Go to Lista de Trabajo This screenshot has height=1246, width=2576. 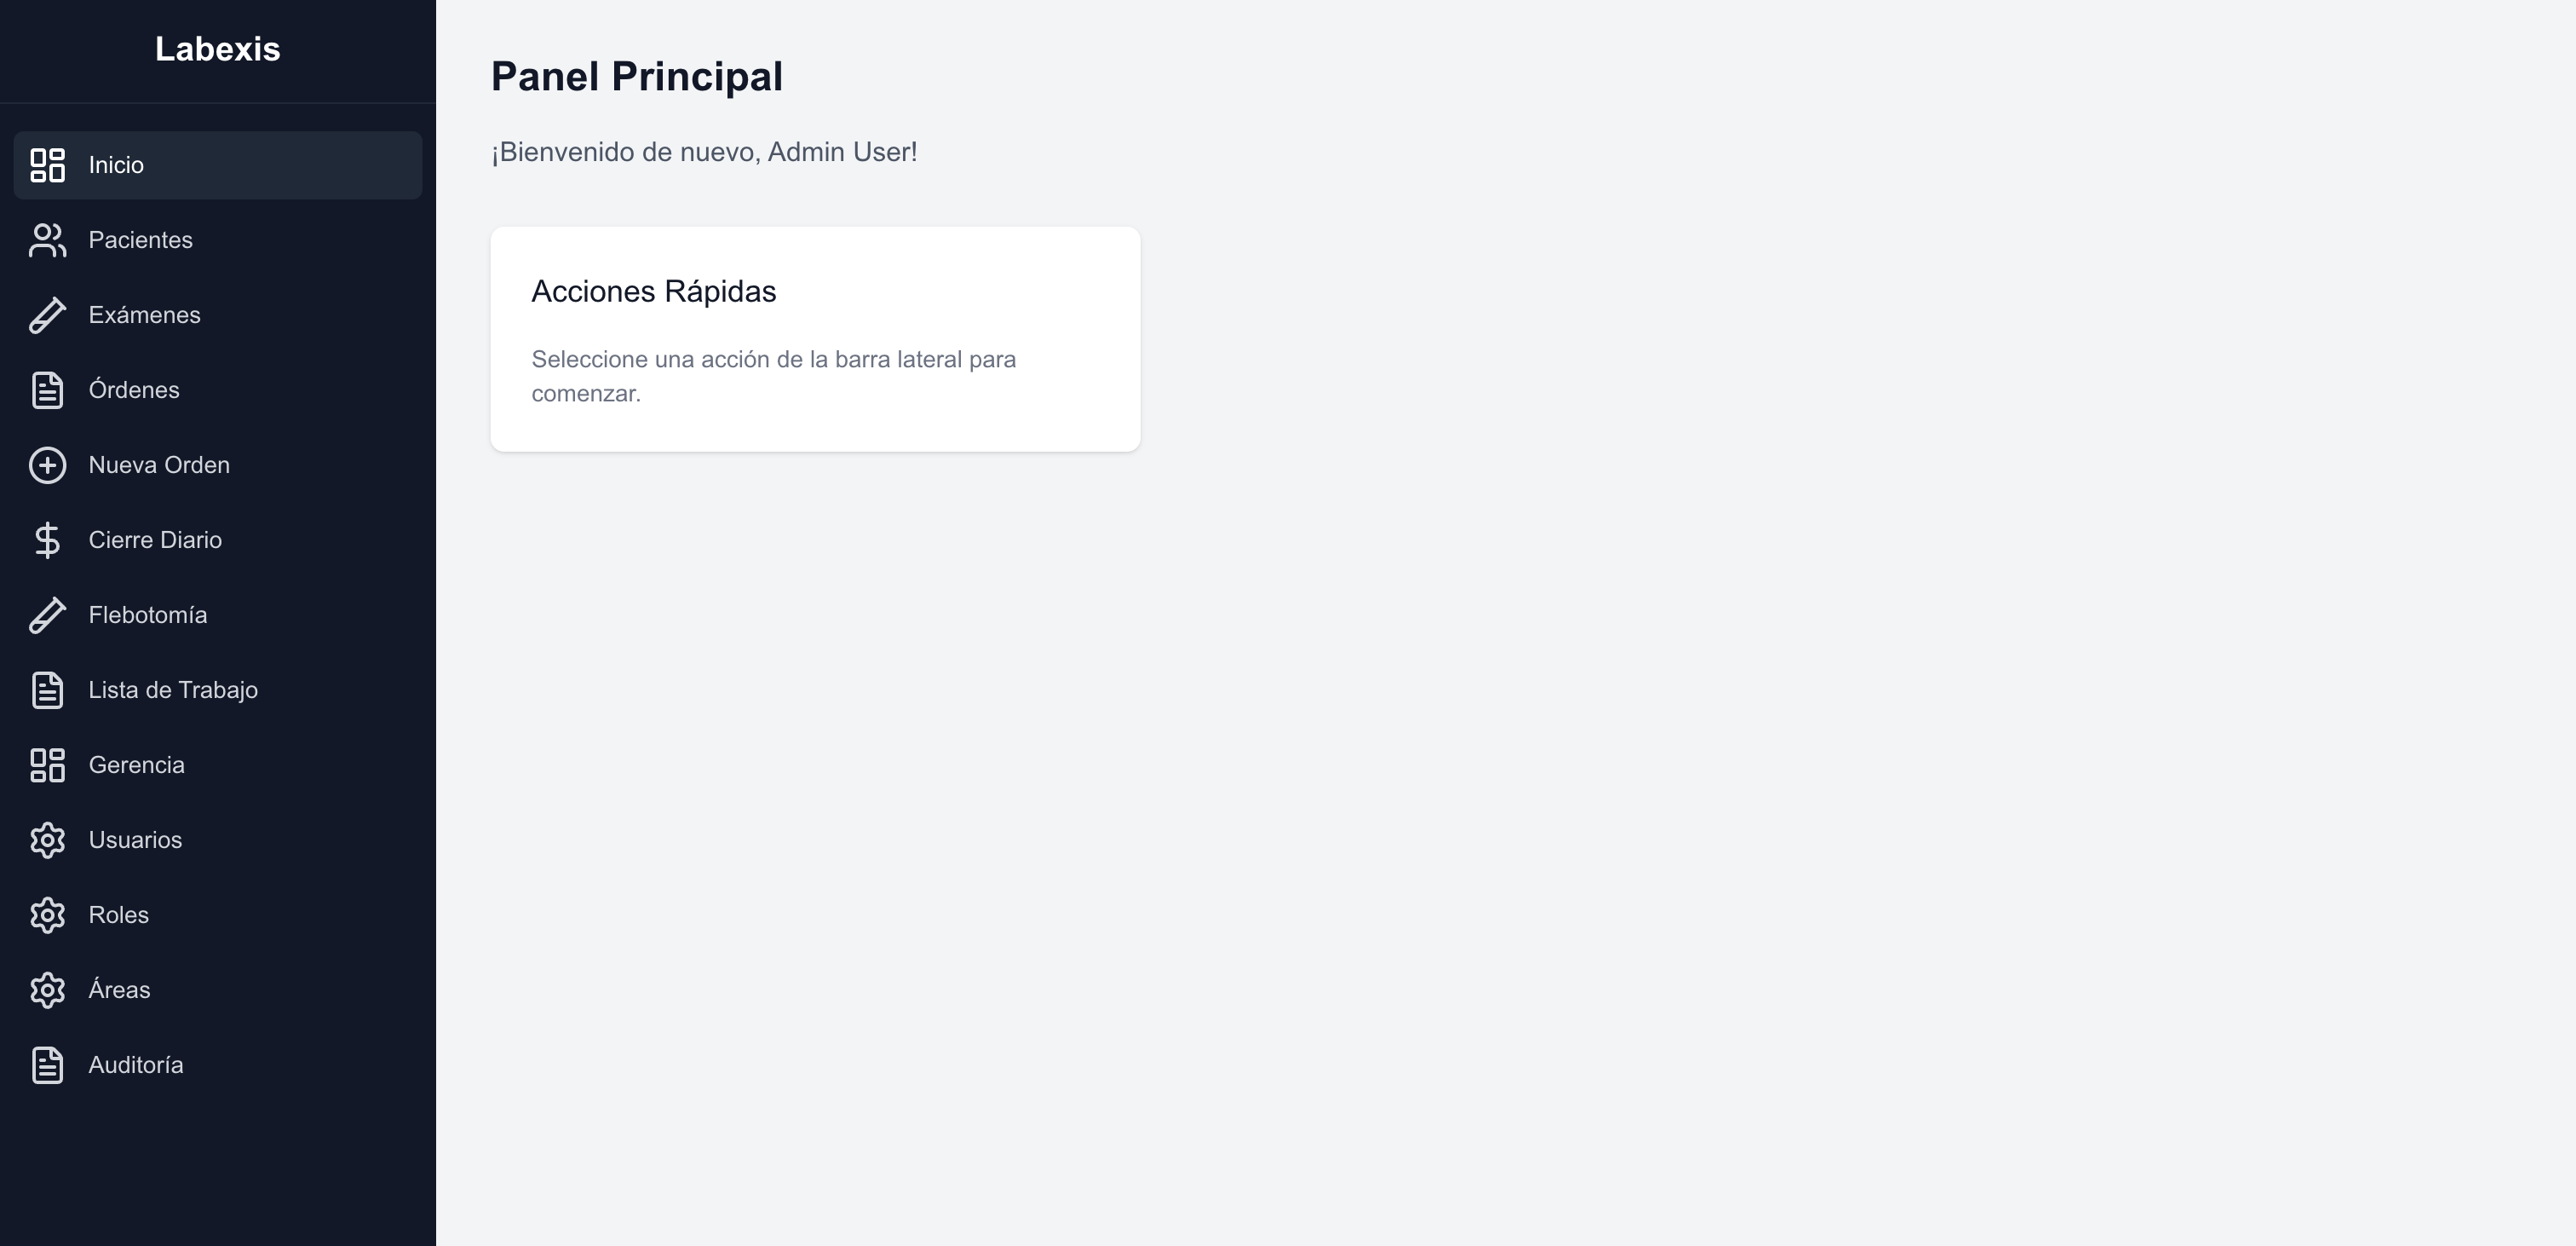pos(173,690)
